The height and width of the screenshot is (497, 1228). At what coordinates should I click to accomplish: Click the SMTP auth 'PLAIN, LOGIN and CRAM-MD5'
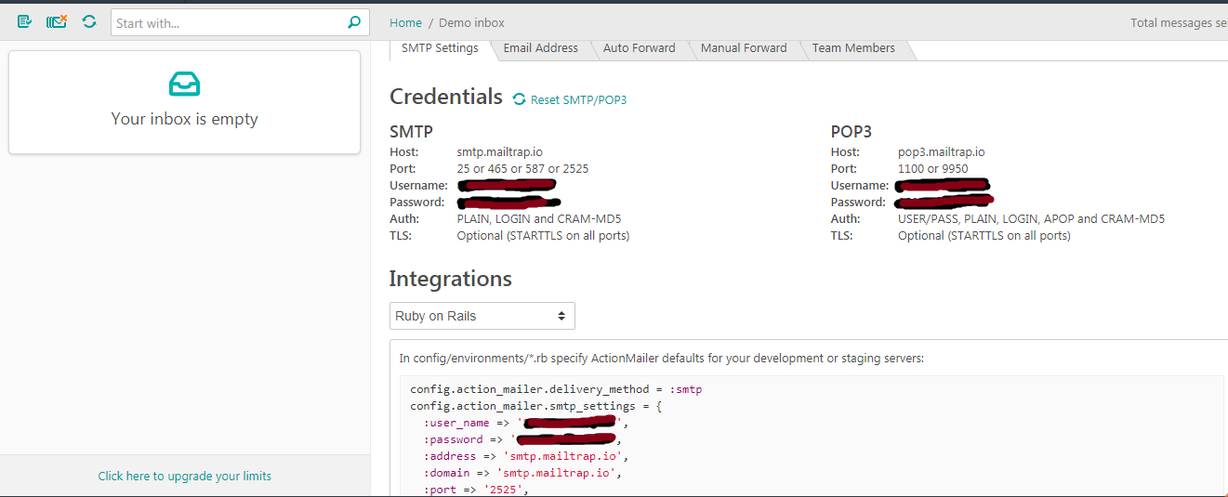[539, 219]
